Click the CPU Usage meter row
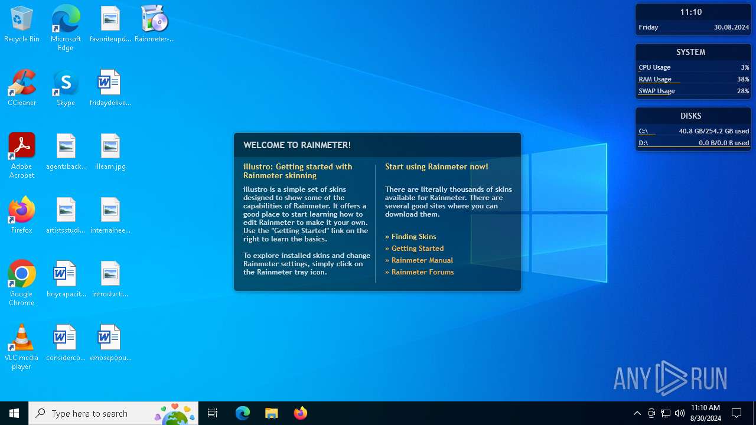 693,67
